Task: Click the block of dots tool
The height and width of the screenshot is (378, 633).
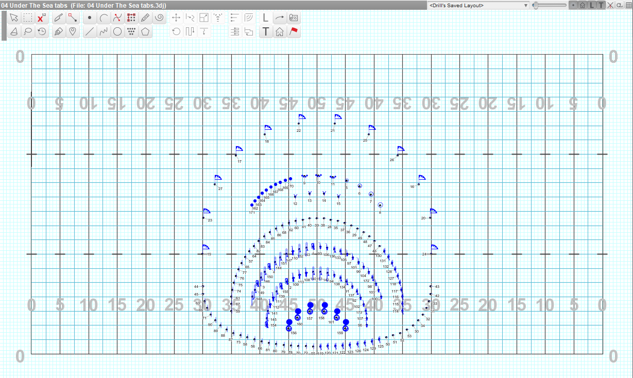Action: pos(131,18)
